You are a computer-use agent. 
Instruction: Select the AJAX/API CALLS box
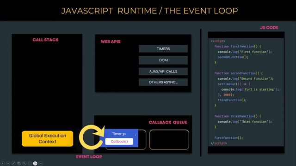163,71
